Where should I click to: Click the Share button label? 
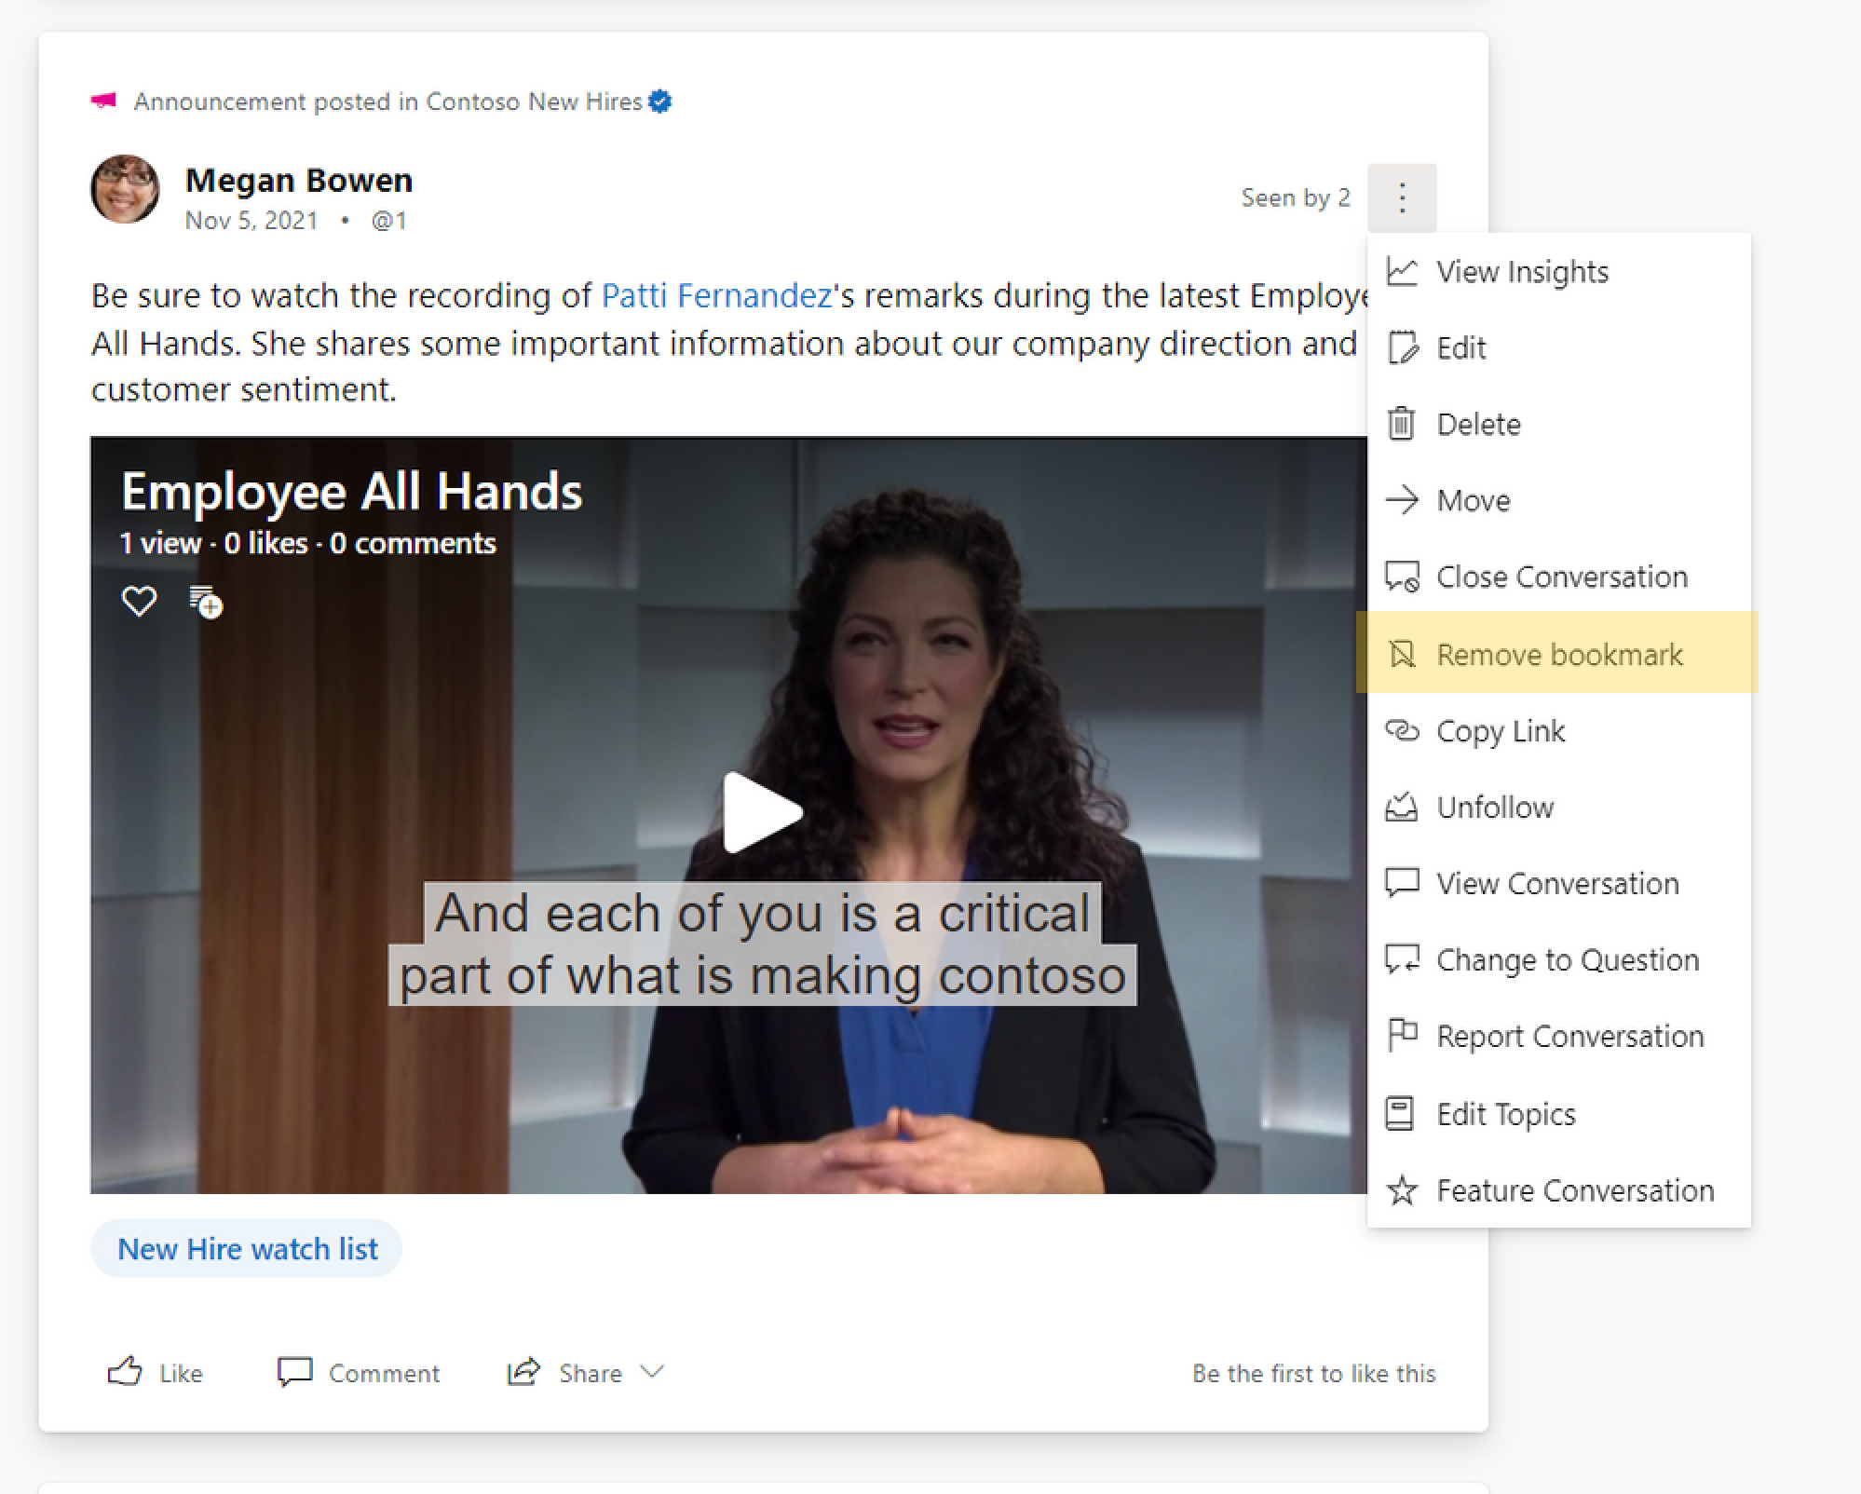tap(591, 1373)
